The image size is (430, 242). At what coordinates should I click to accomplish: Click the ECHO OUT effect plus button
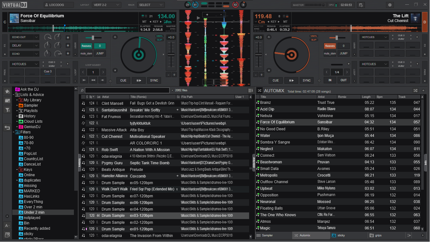[68, 37]
